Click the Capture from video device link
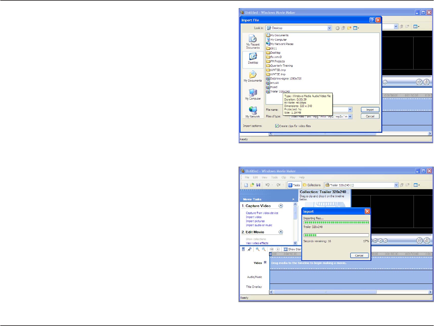 pos(262,213)
